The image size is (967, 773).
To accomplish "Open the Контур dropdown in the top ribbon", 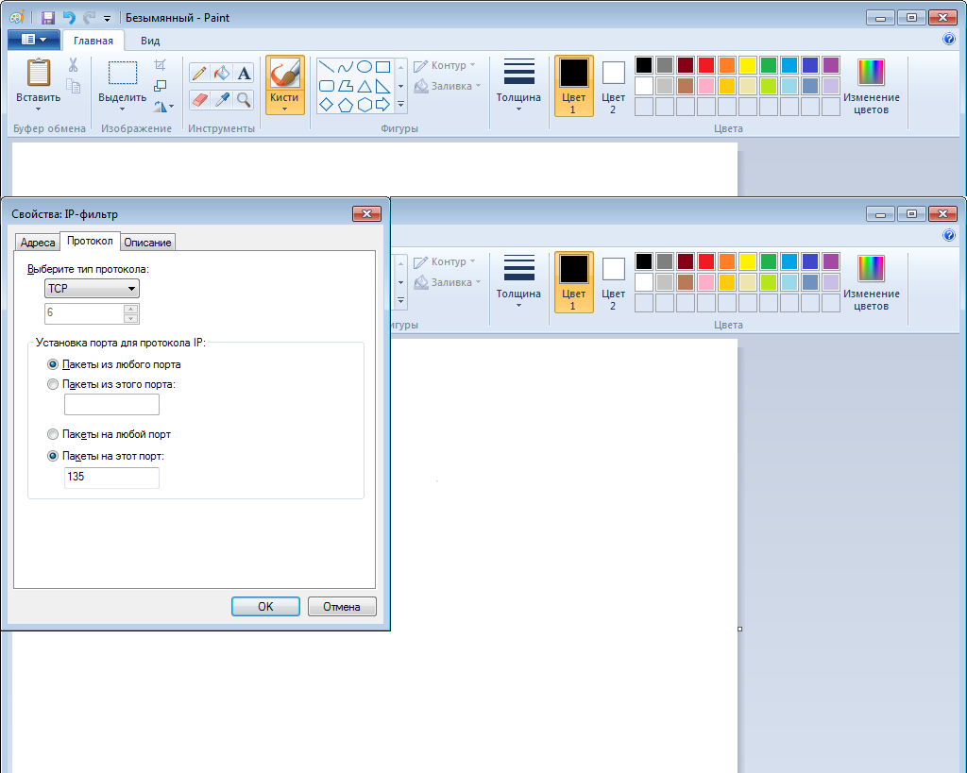I will [445, 65].
